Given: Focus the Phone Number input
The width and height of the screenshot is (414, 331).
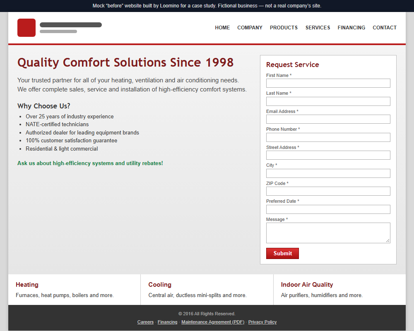Looking at the screenshot, I should coord(328,137).
